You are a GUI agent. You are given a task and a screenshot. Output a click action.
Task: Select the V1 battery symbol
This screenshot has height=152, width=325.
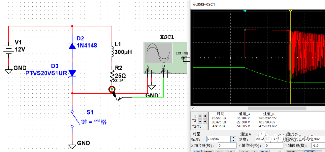(x=8, y=50)
